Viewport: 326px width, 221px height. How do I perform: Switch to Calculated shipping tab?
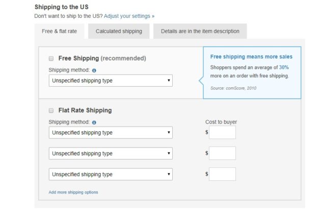pos(119,31)
